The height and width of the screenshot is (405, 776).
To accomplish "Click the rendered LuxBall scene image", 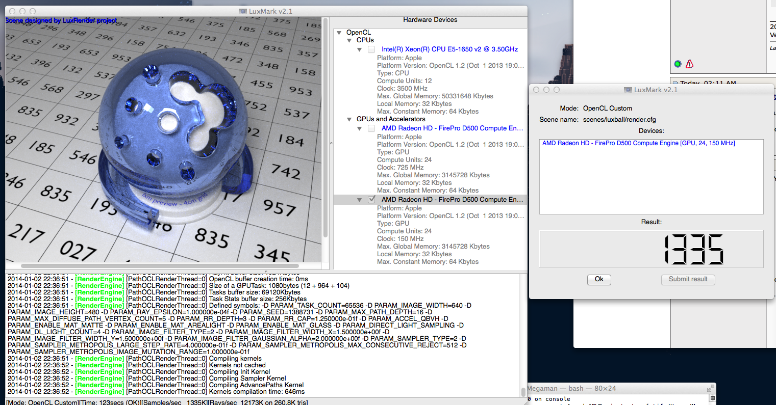I will tap(163, 139).
